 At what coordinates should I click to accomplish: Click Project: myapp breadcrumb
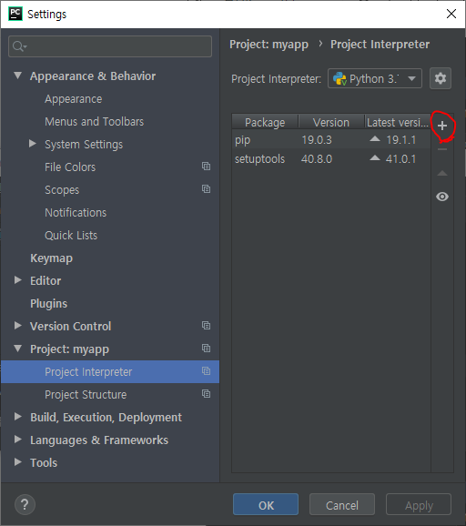pyautogui.click(x=268, y=45)
